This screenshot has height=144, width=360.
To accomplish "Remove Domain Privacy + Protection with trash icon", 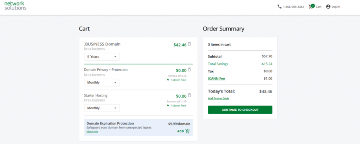I will click(x=189, y=70).
